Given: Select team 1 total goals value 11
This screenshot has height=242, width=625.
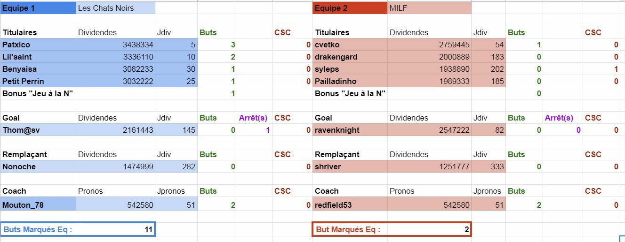Looking at the screenshot, I should (115, 229).
